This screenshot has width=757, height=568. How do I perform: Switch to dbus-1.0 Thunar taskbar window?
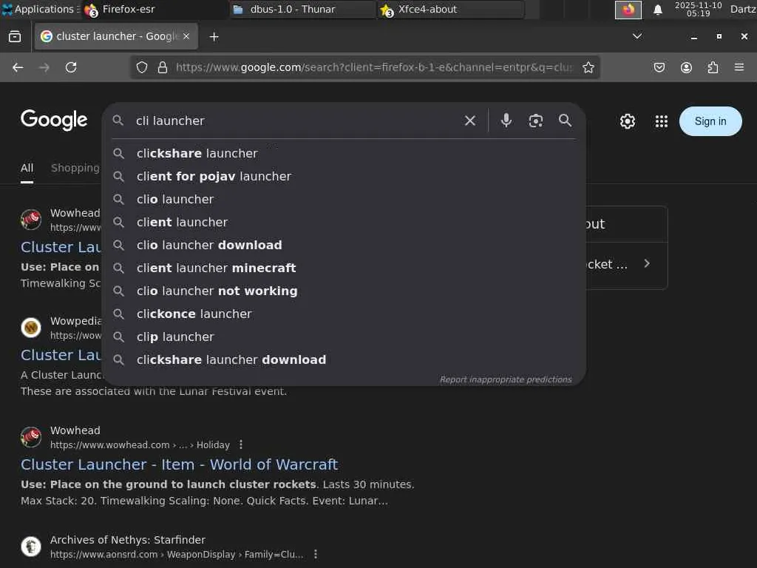pyautogui.click(x=302, y=9)
